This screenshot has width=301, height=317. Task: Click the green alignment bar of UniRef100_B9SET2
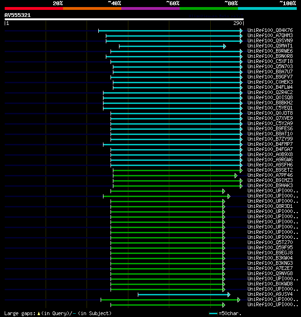pos(178,171)
